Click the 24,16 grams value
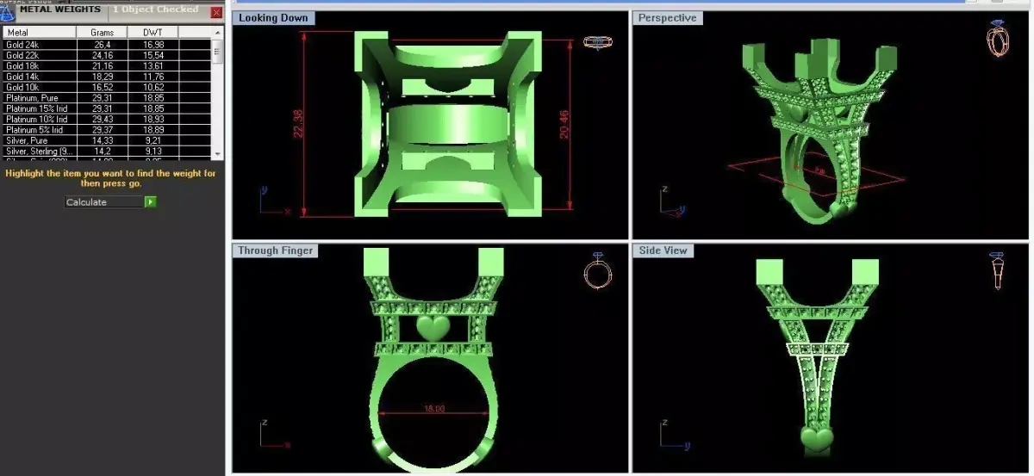The image size is (1034, 476). (103, 55)
